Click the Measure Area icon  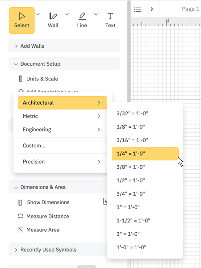21,230
